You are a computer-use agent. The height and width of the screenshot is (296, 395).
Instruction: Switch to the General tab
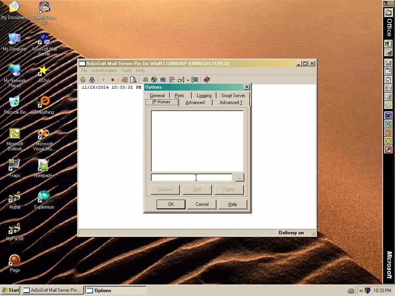[157, 96]
